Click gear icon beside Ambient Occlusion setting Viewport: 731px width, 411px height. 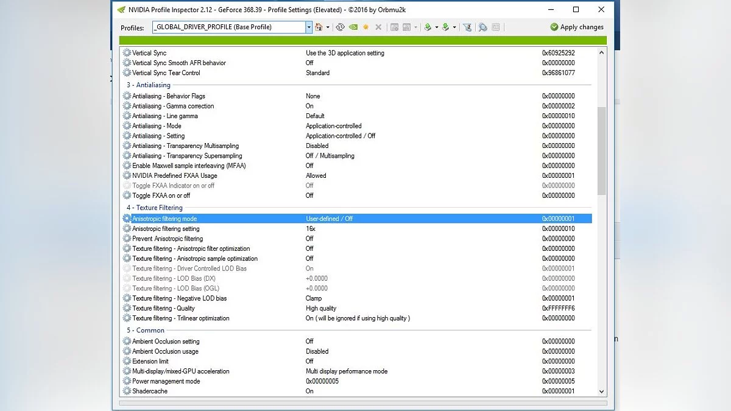pos(127,341)
